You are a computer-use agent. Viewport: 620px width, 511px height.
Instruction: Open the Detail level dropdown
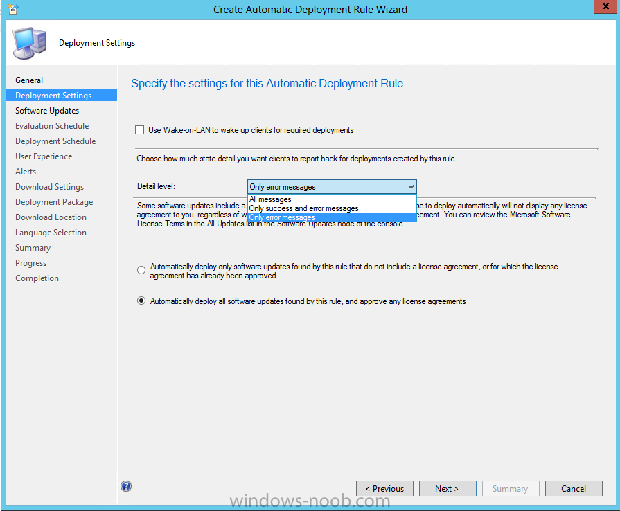(332, 187)
